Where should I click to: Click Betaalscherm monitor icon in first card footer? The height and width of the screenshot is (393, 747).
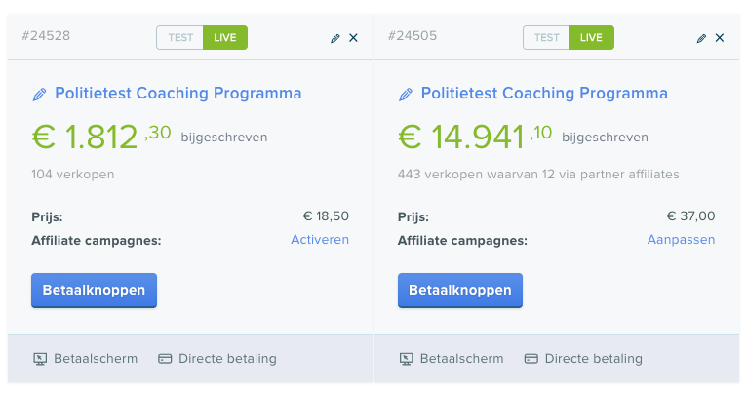(x=40, y=359)
